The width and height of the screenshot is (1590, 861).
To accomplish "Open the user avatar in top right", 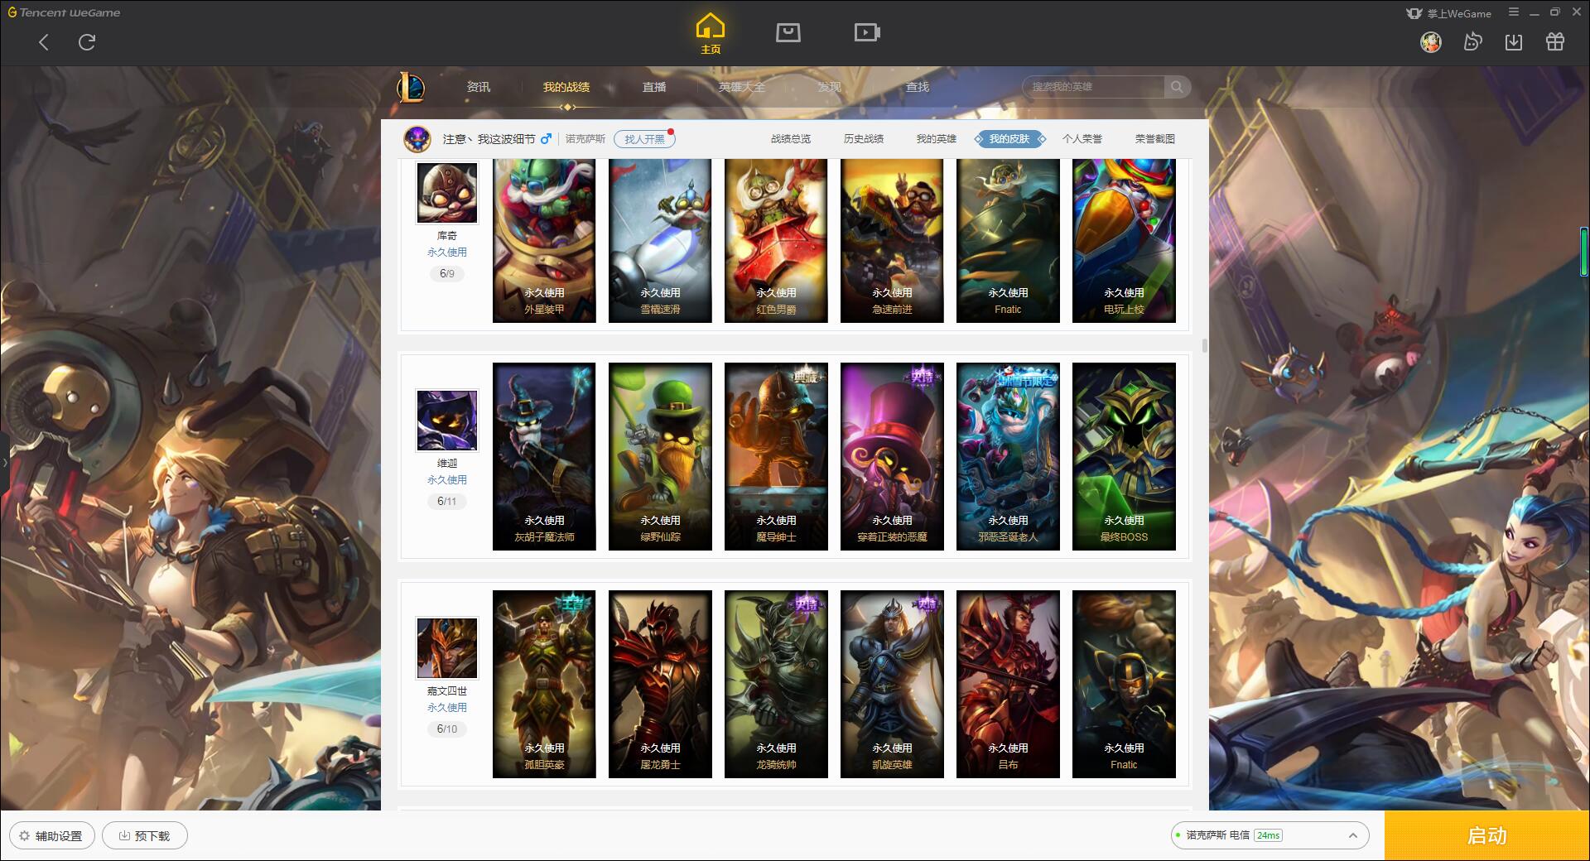I will click(1431, 41).
